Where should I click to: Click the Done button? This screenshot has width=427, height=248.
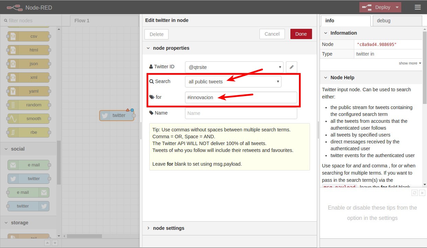coord(301,34)
